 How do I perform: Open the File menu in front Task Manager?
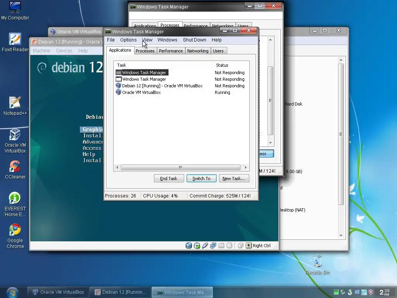pyautogui.click(x=110, y=40)
